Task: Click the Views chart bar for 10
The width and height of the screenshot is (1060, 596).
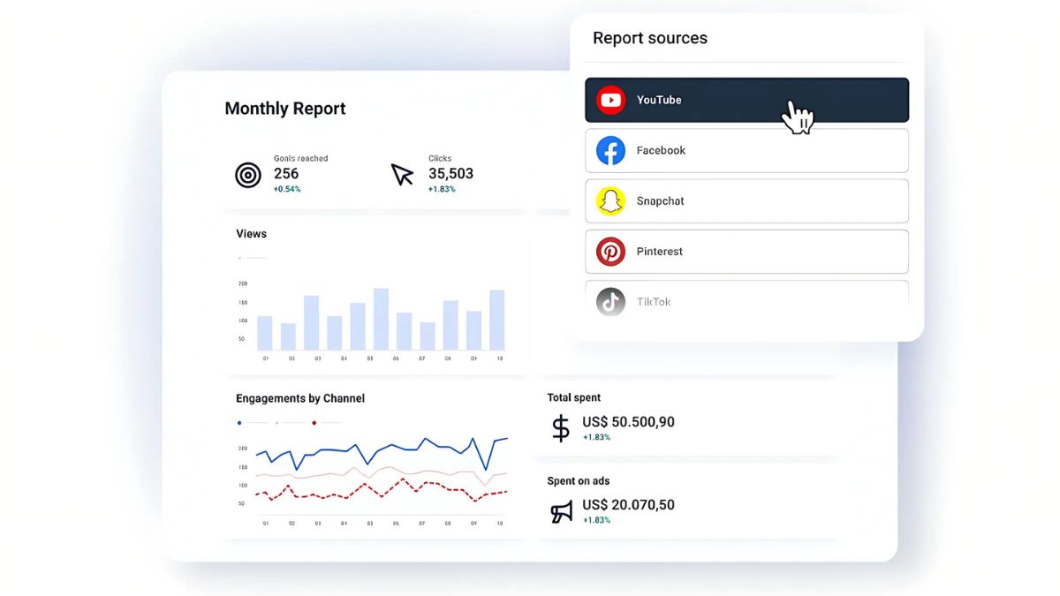Action: point(497,321)
